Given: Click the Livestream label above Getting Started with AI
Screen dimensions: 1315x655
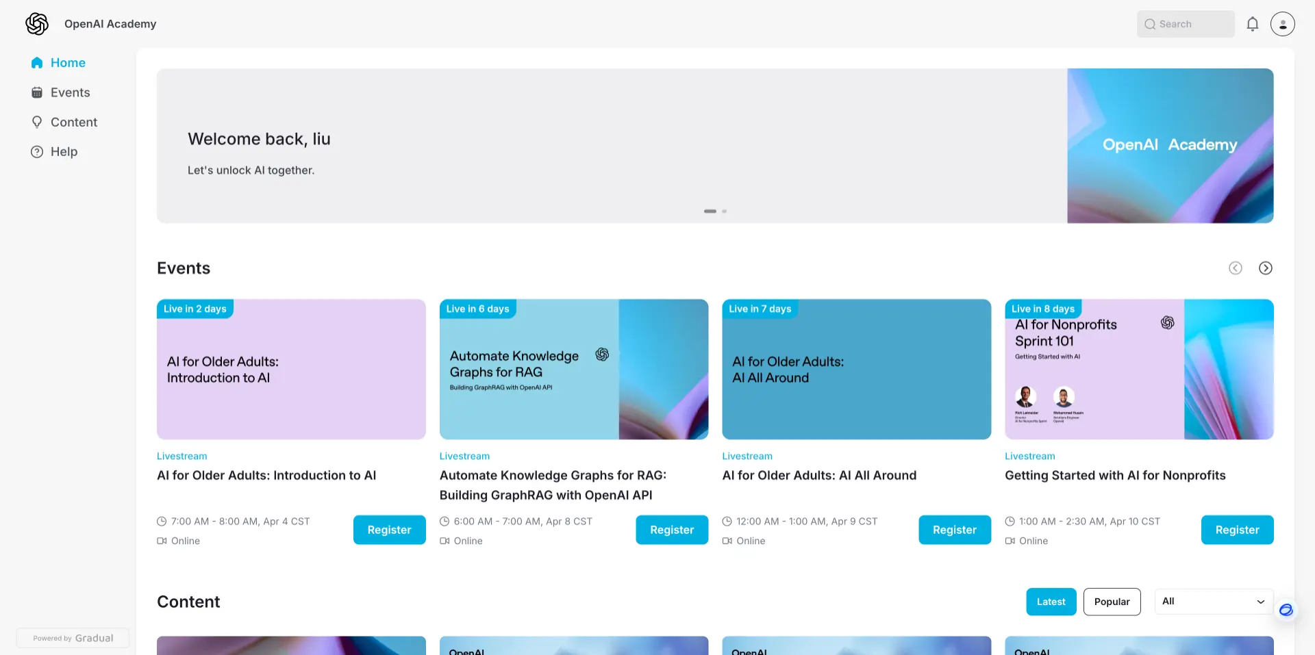Looking at the screenshot, I should [1030, 457].
